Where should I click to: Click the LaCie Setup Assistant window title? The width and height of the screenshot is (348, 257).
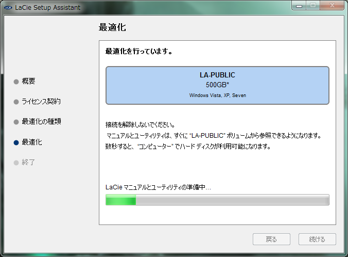point(47,8)
